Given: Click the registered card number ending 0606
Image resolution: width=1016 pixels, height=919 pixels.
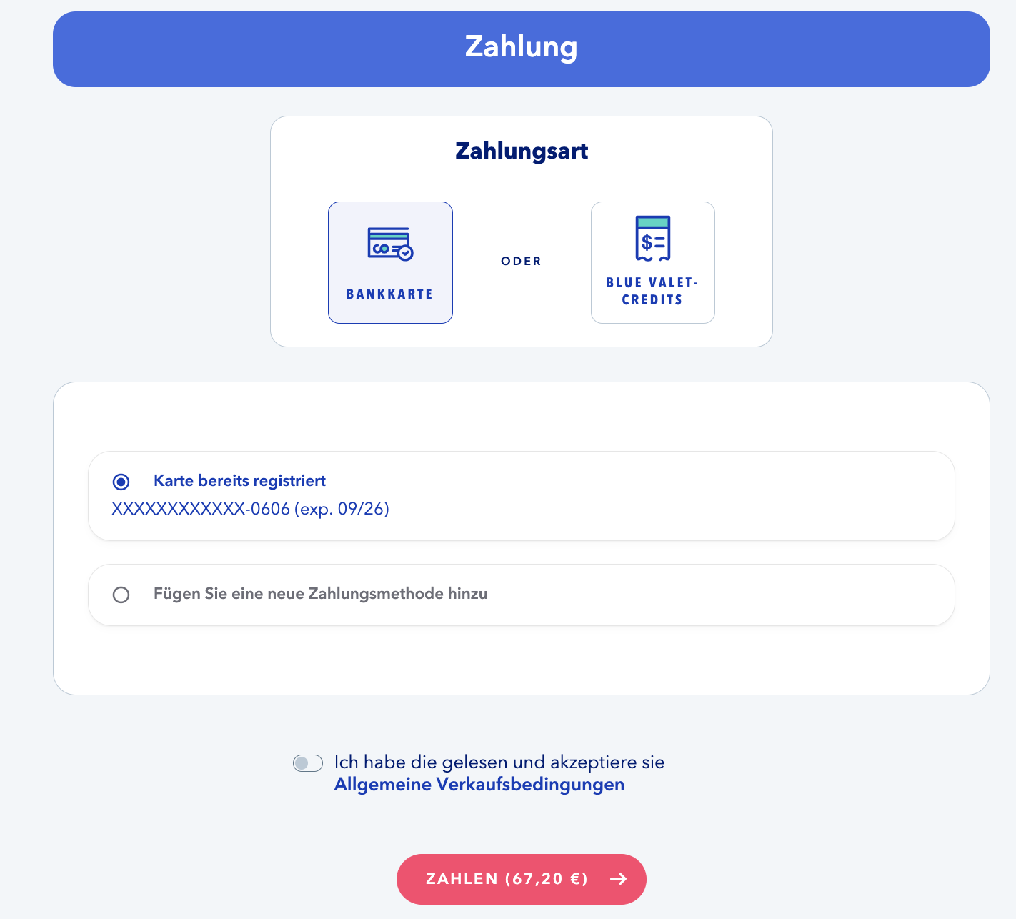Looking at the screenshot, I should (x=250, y=509).
